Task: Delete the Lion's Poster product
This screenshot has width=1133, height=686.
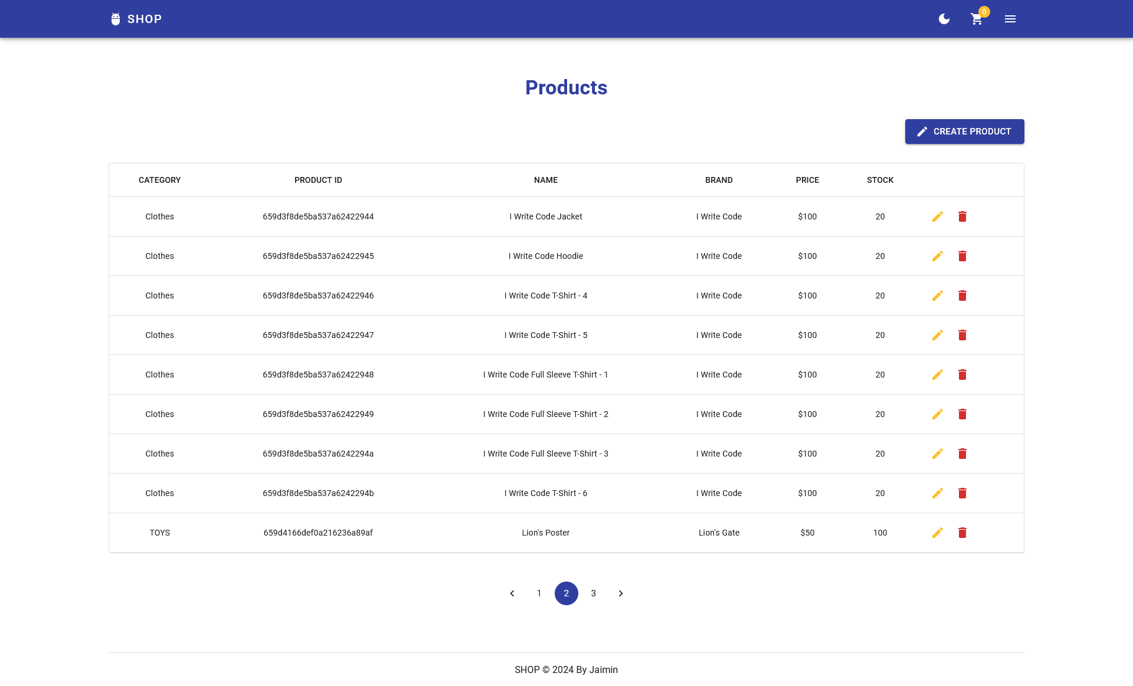Action: [962, 533]
